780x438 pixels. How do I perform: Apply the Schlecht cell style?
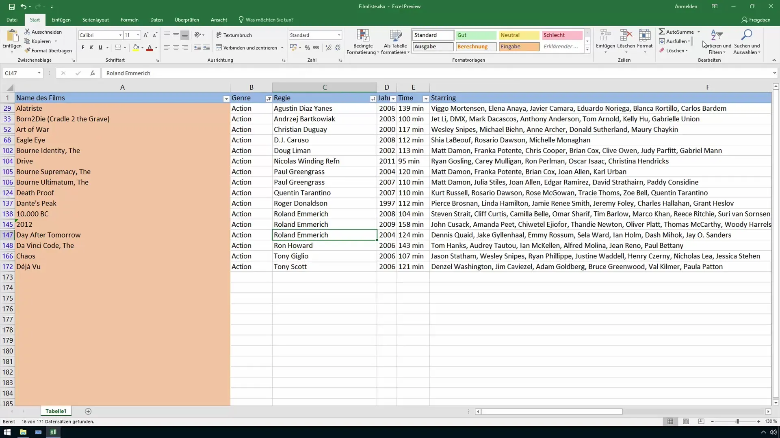(562, 35)
